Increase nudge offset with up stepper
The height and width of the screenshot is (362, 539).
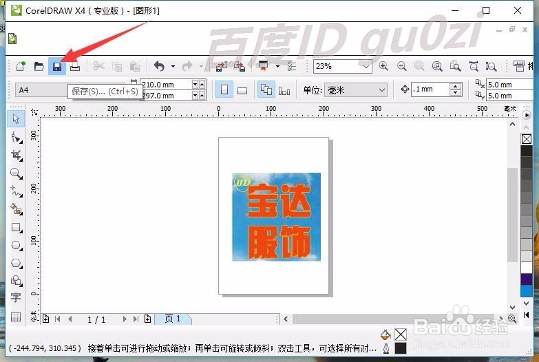coord(456,86)
